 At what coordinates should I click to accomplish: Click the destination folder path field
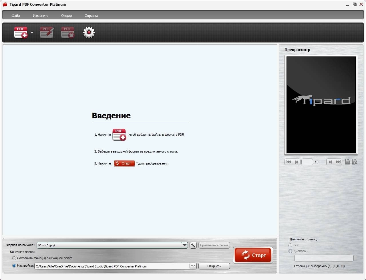coord(112,266)
